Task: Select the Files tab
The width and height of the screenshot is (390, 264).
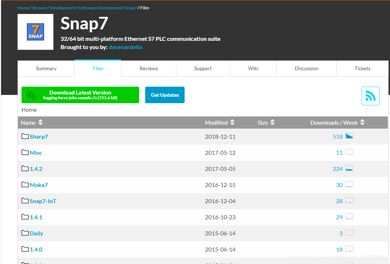Action: pyautogui.click(x=98, y=68)
